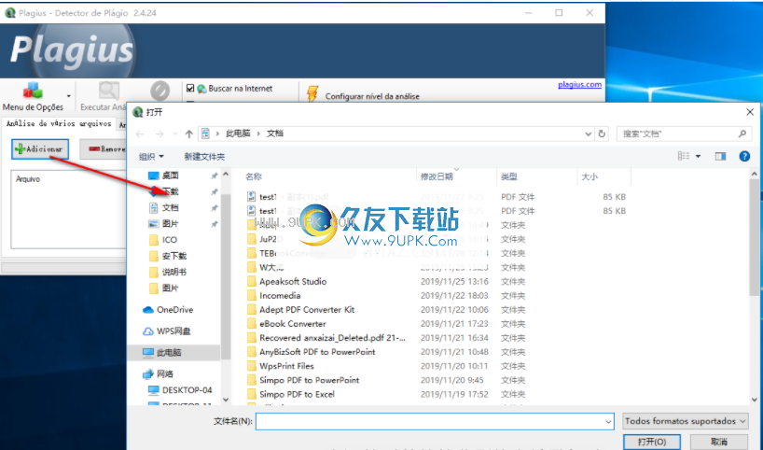Click the search magnifier icon in dialog

point(742,134)
